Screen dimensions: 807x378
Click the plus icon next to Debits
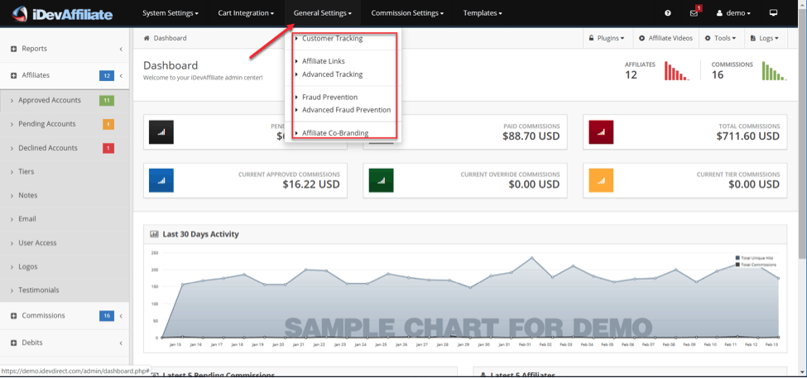click(14, 342)
